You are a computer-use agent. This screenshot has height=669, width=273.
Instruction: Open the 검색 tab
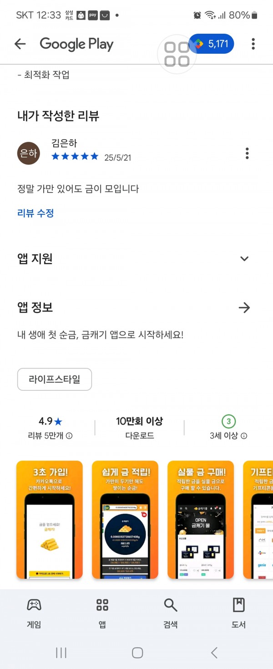click(171, 613)
